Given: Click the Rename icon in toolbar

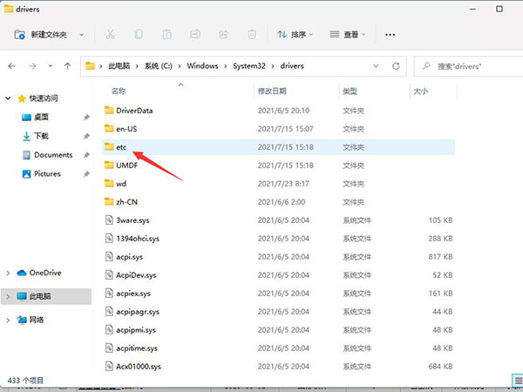Looking at the screenshot, I should click(195, 35).
